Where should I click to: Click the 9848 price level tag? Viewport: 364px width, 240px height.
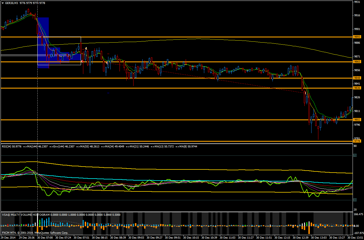(x=357, y=78)
